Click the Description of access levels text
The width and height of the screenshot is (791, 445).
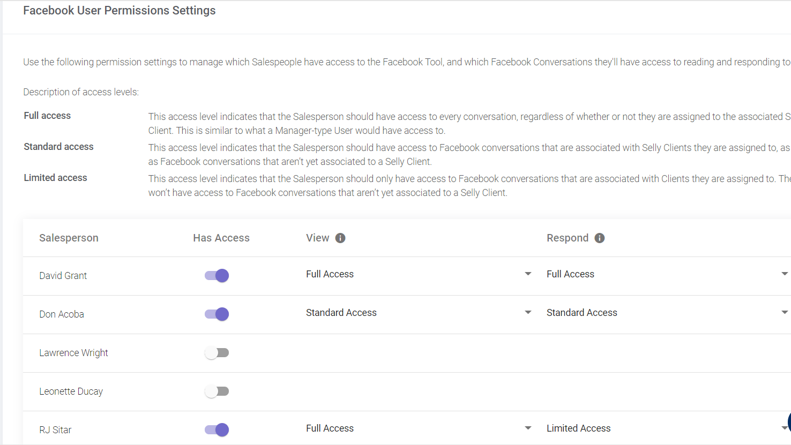[x=81, y=92]
